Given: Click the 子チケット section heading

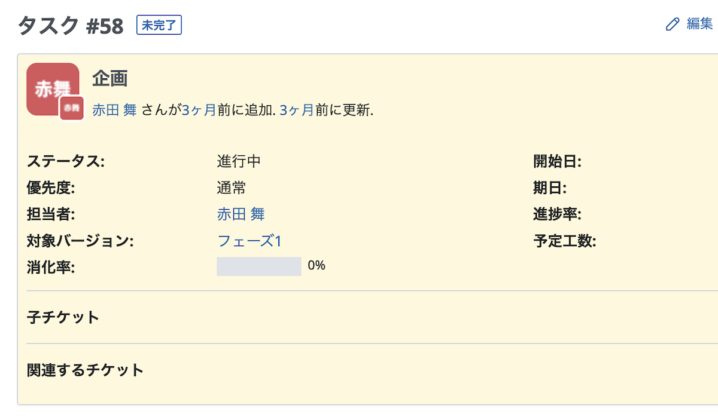Looking at the screenshot, I should coord(63,317).
